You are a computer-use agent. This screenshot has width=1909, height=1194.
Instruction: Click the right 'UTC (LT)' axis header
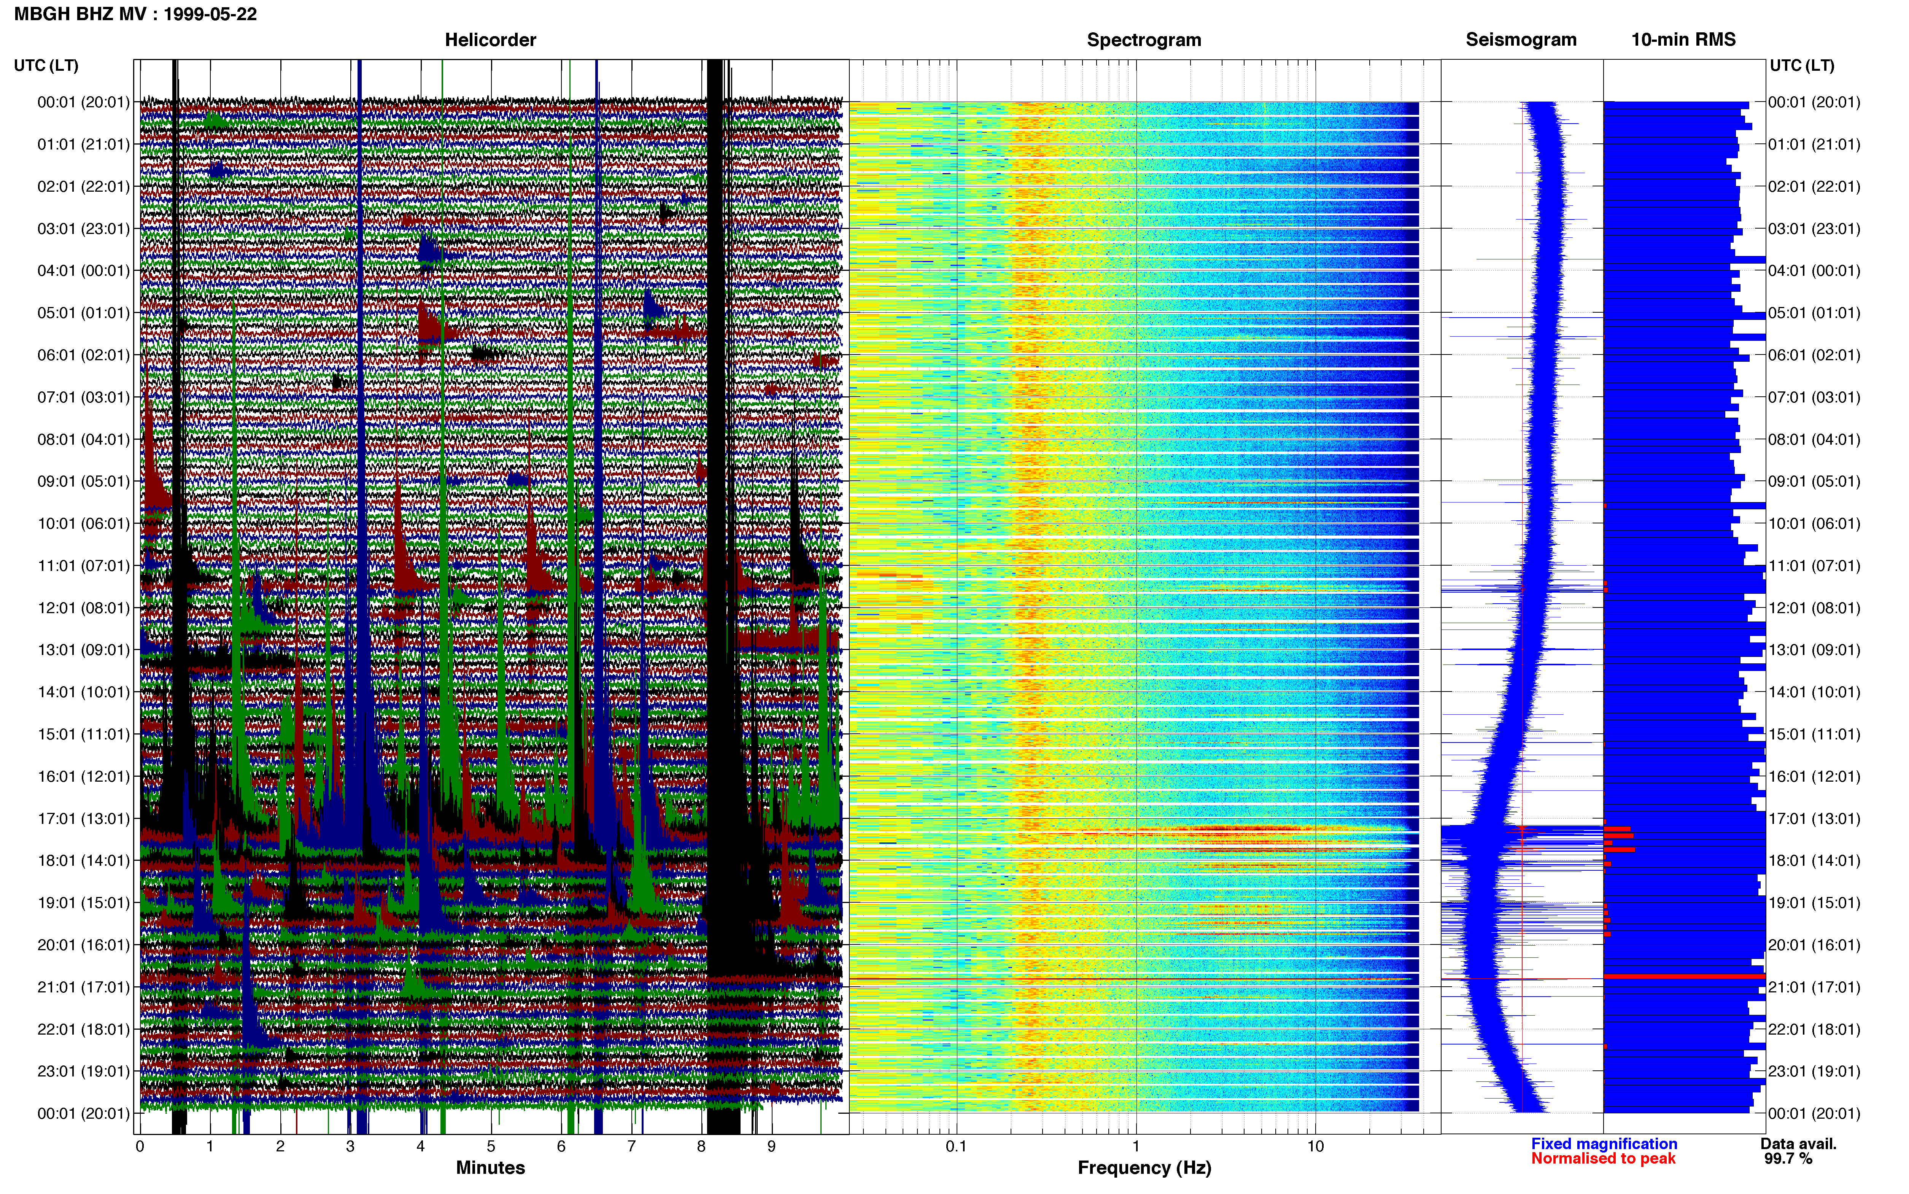pos(1802,65)
